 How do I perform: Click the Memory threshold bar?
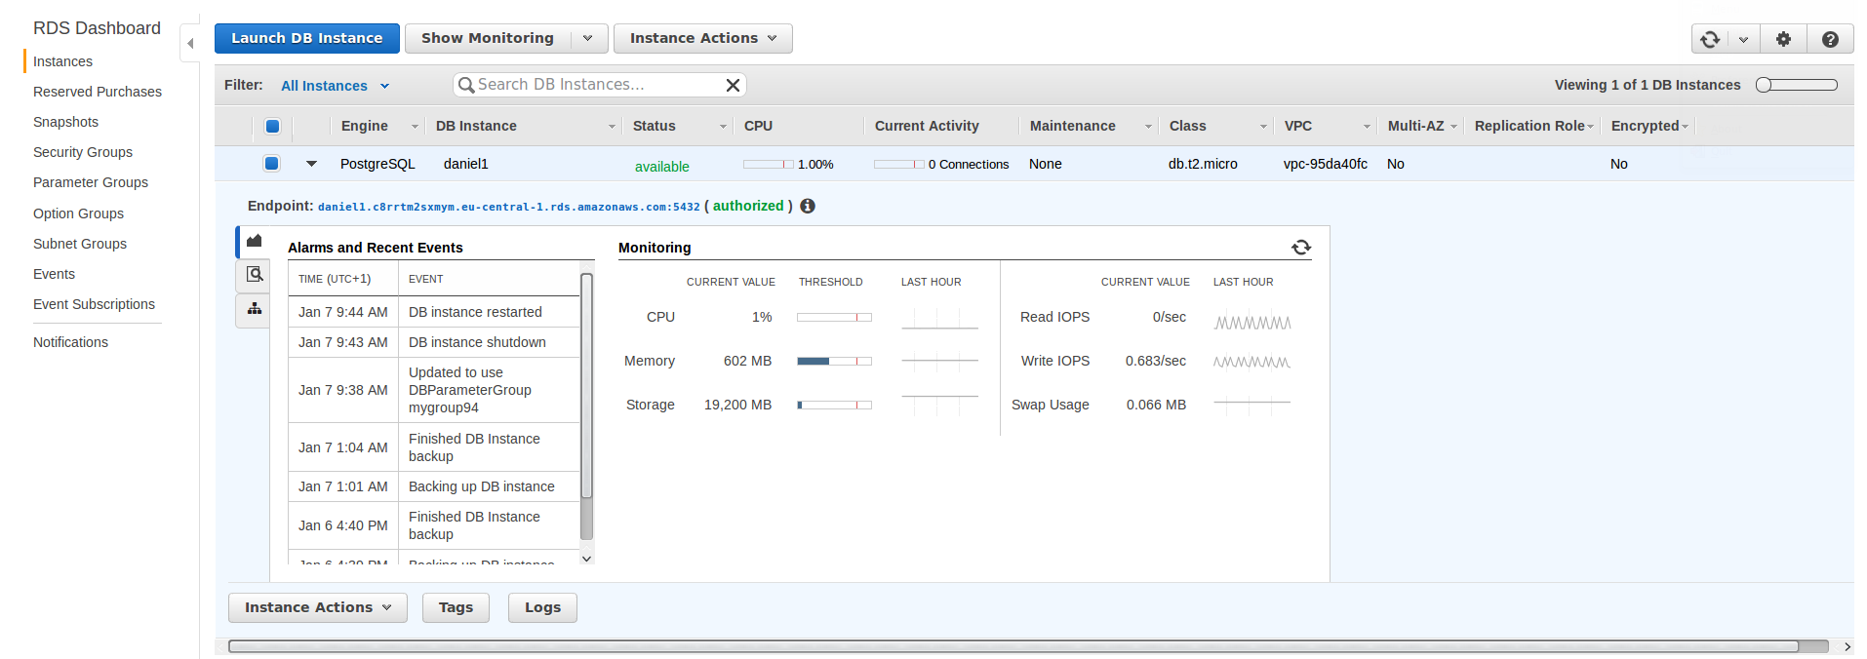pyautogui.click(x=834, y=361)
